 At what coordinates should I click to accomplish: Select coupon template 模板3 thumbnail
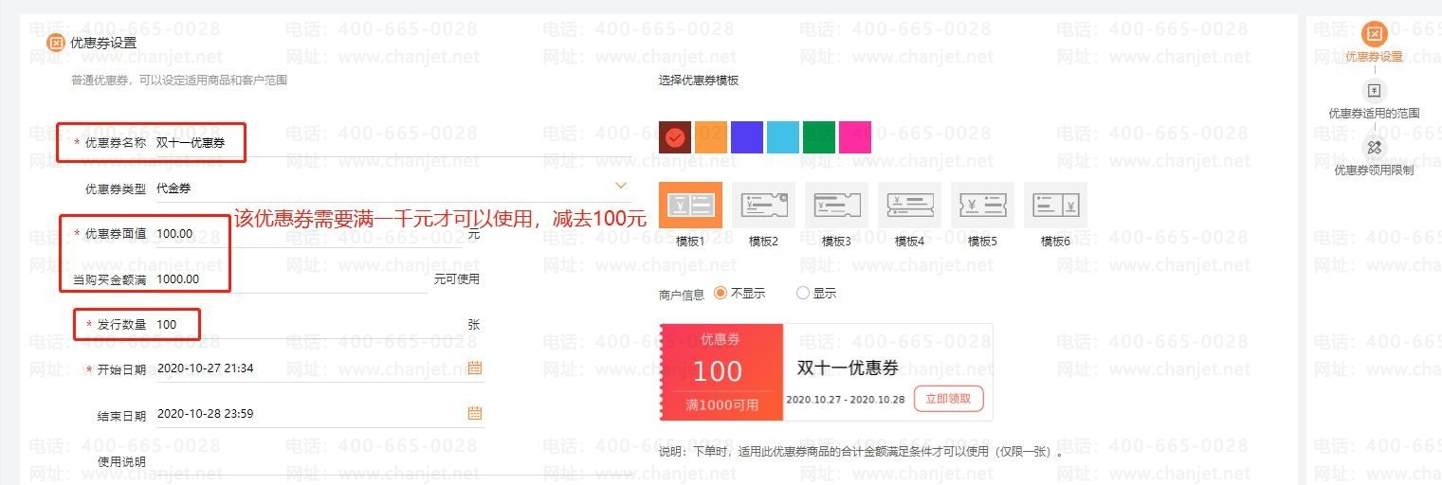point(836,205)
